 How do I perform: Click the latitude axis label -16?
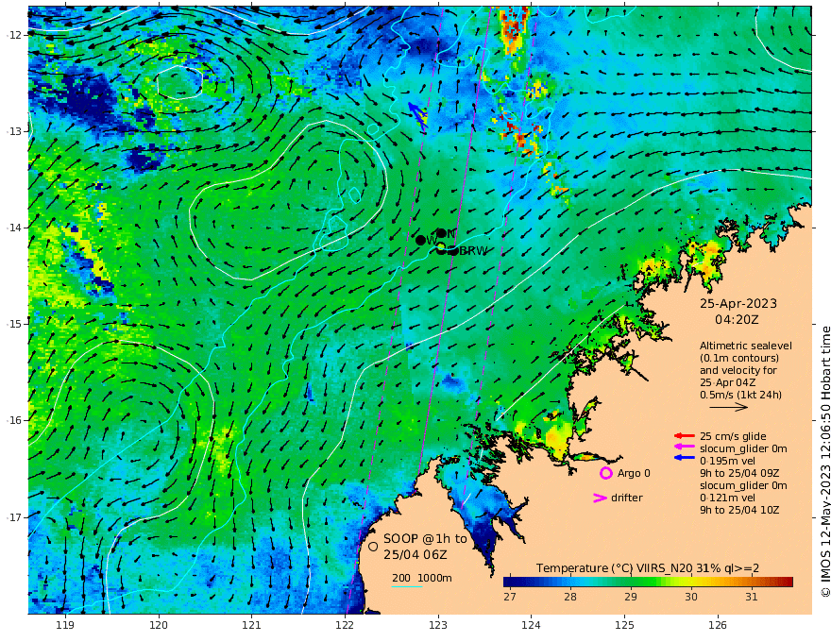tap(14, 420)
